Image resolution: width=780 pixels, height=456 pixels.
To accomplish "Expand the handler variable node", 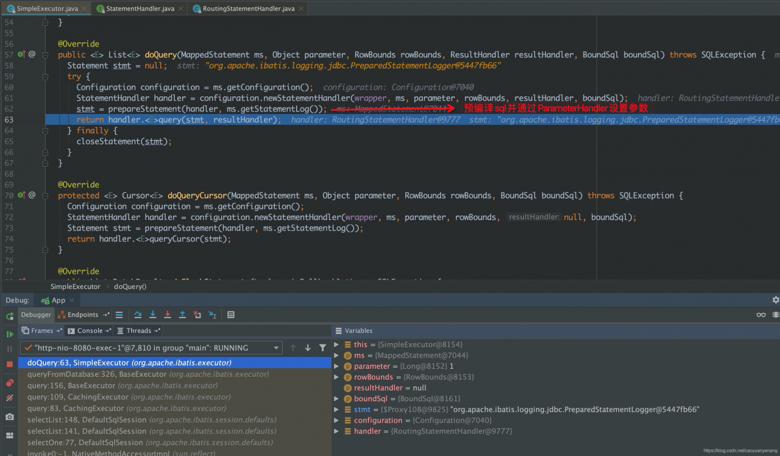I will tap(337, 431).
